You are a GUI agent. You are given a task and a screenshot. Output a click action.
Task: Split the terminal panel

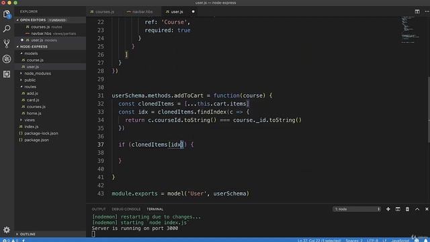tap(398, 209)
